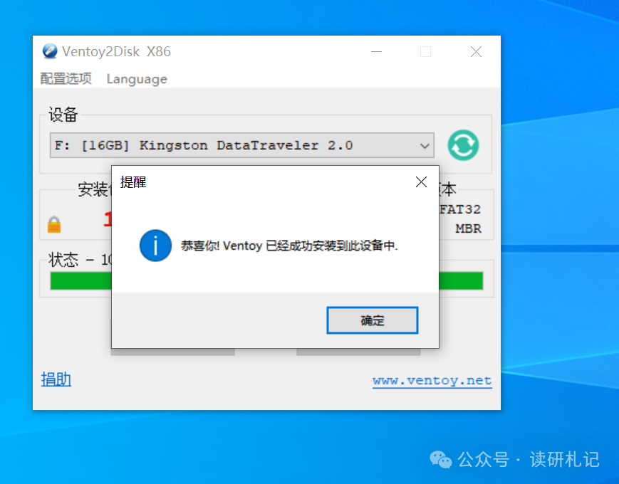619x484 pixels.
Task: Click the 提醒 dialog title
Action: [133, 181]
